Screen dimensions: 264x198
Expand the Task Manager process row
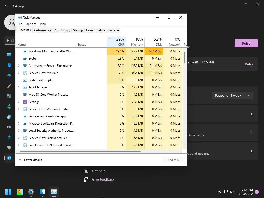coord(19,87)
